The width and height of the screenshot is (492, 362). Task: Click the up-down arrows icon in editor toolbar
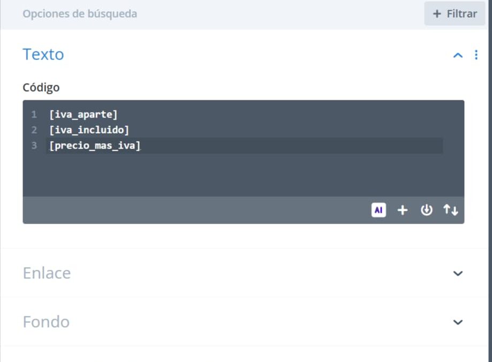[x=451, y=210]
